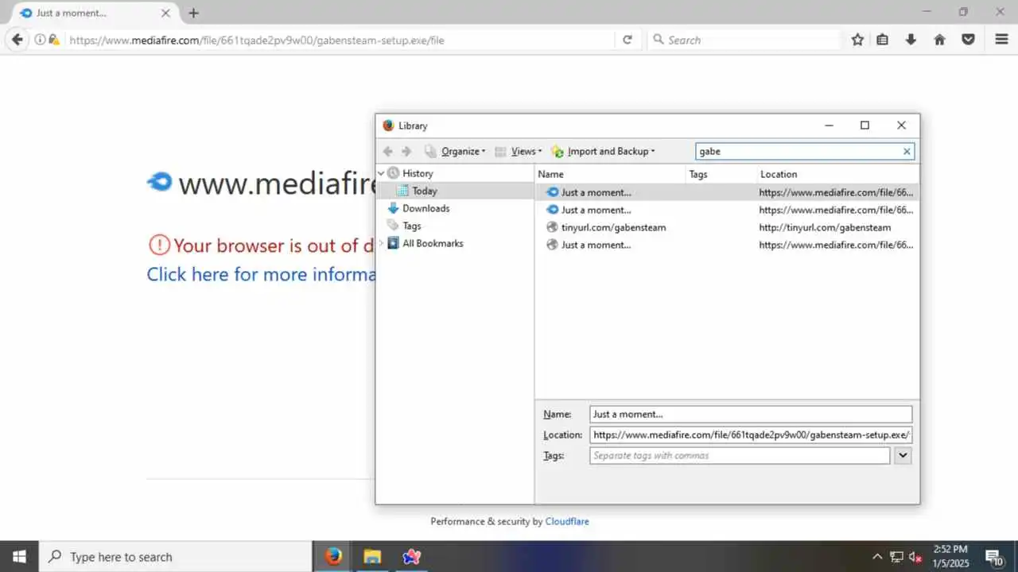Select the second 'Just a moment...' history row

[727, 210]
